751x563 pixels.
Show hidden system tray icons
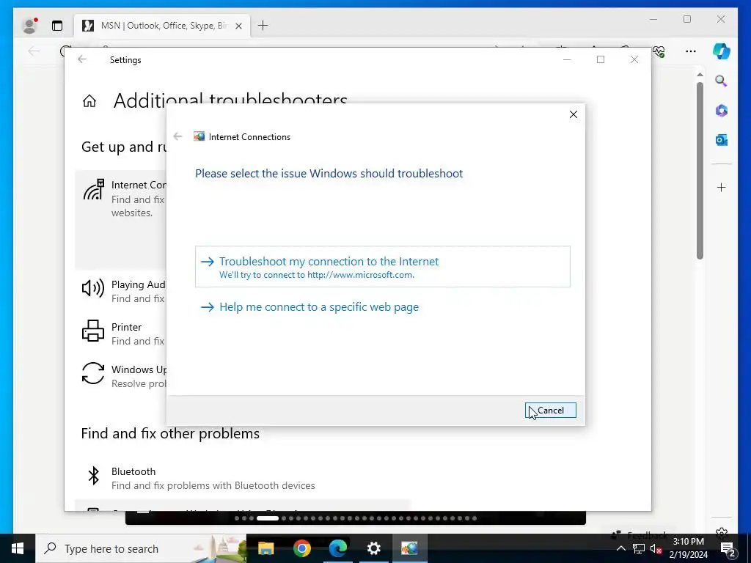(x=620, y=548)
